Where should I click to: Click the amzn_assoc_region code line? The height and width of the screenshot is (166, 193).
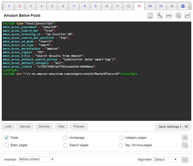[24, 52]
